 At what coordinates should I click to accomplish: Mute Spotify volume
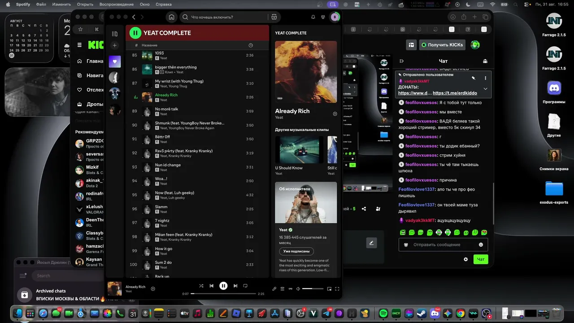(298, 289)
